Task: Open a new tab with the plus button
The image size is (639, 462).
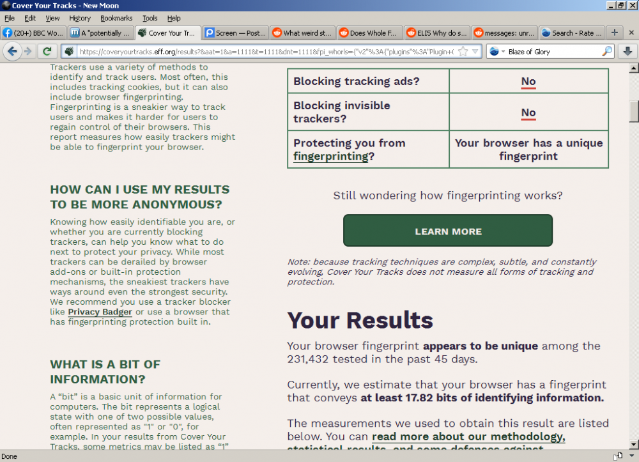Action: pos(614,33)
